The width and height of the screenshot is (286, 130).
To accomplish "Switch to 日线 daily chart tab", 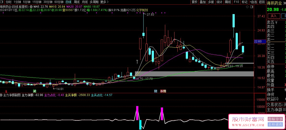I will click(69, 2).
